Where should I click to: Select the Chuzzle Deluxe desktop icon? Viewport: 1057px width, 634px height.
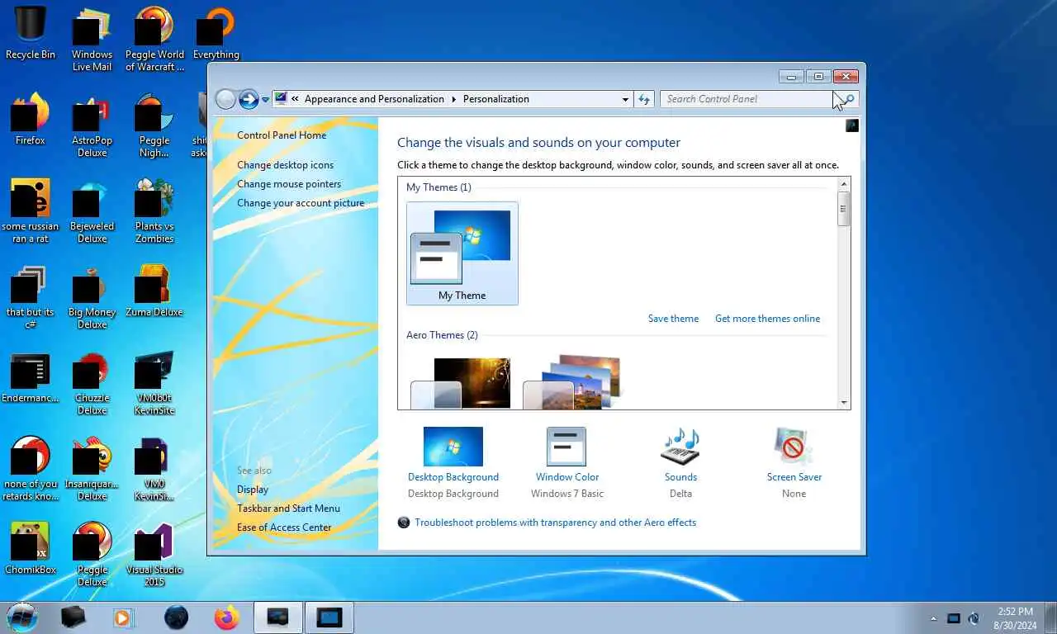tap(92, 382)
